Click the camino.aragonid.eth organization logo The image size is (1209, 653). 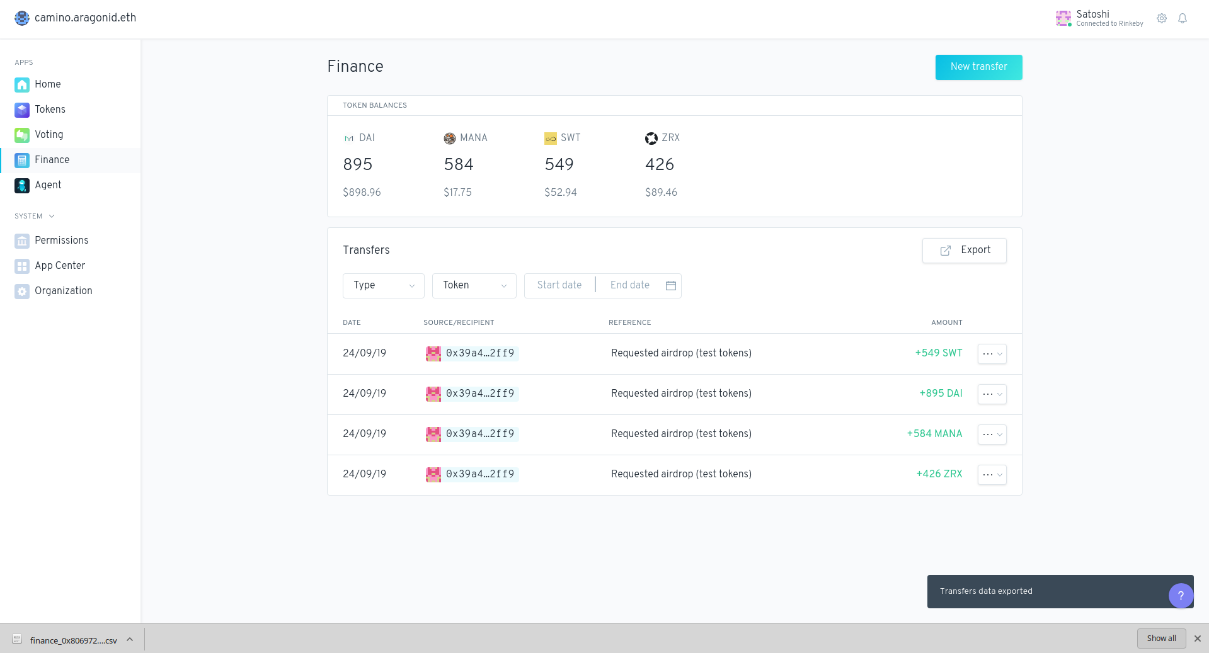point(22,18)
